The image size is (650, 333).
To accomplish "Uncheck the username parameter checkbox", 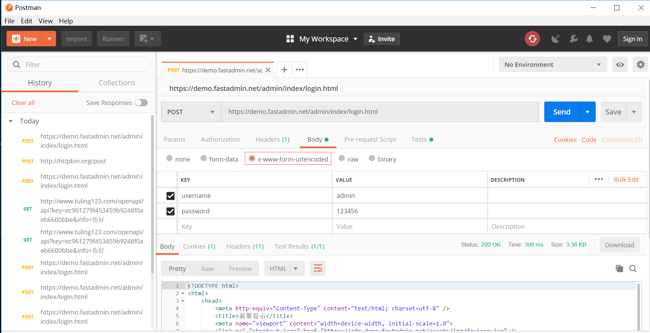I will [170, 196].
